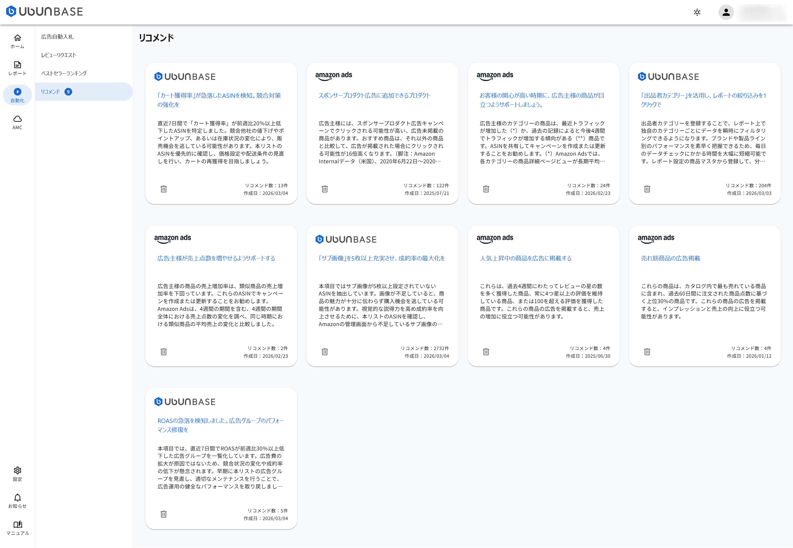Open 広告主様が売上点数を増やせるようサポートする link
793x548 pixels.
click(x=216, y=258)
